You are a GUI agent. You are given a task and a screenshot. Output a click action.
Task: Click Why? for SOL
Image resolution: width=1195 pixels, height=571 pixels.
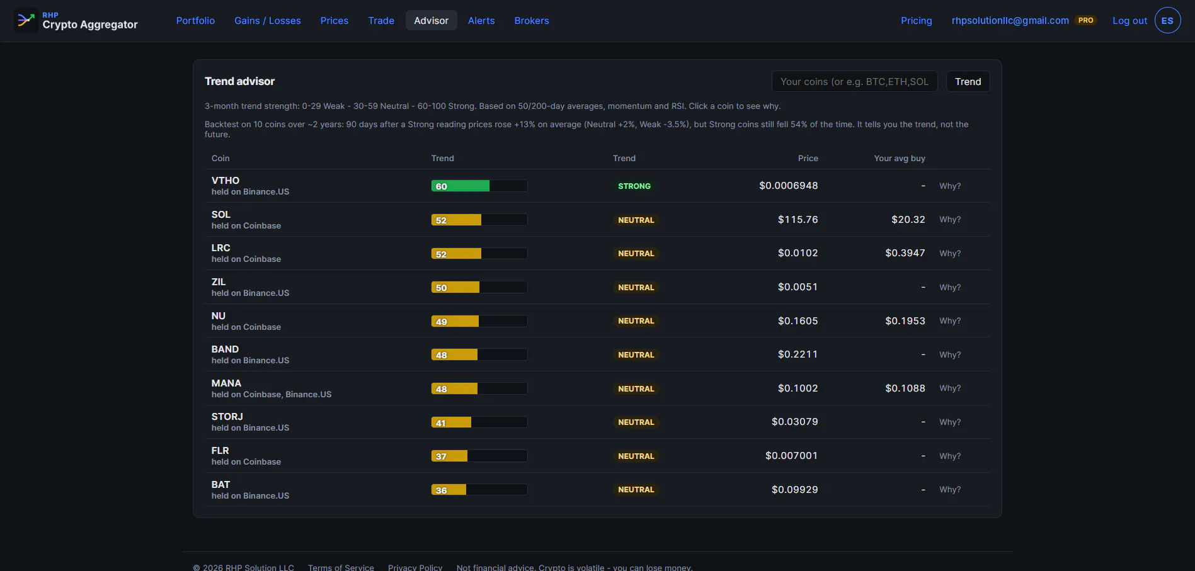pyautogui.click(x=950, y=220)
